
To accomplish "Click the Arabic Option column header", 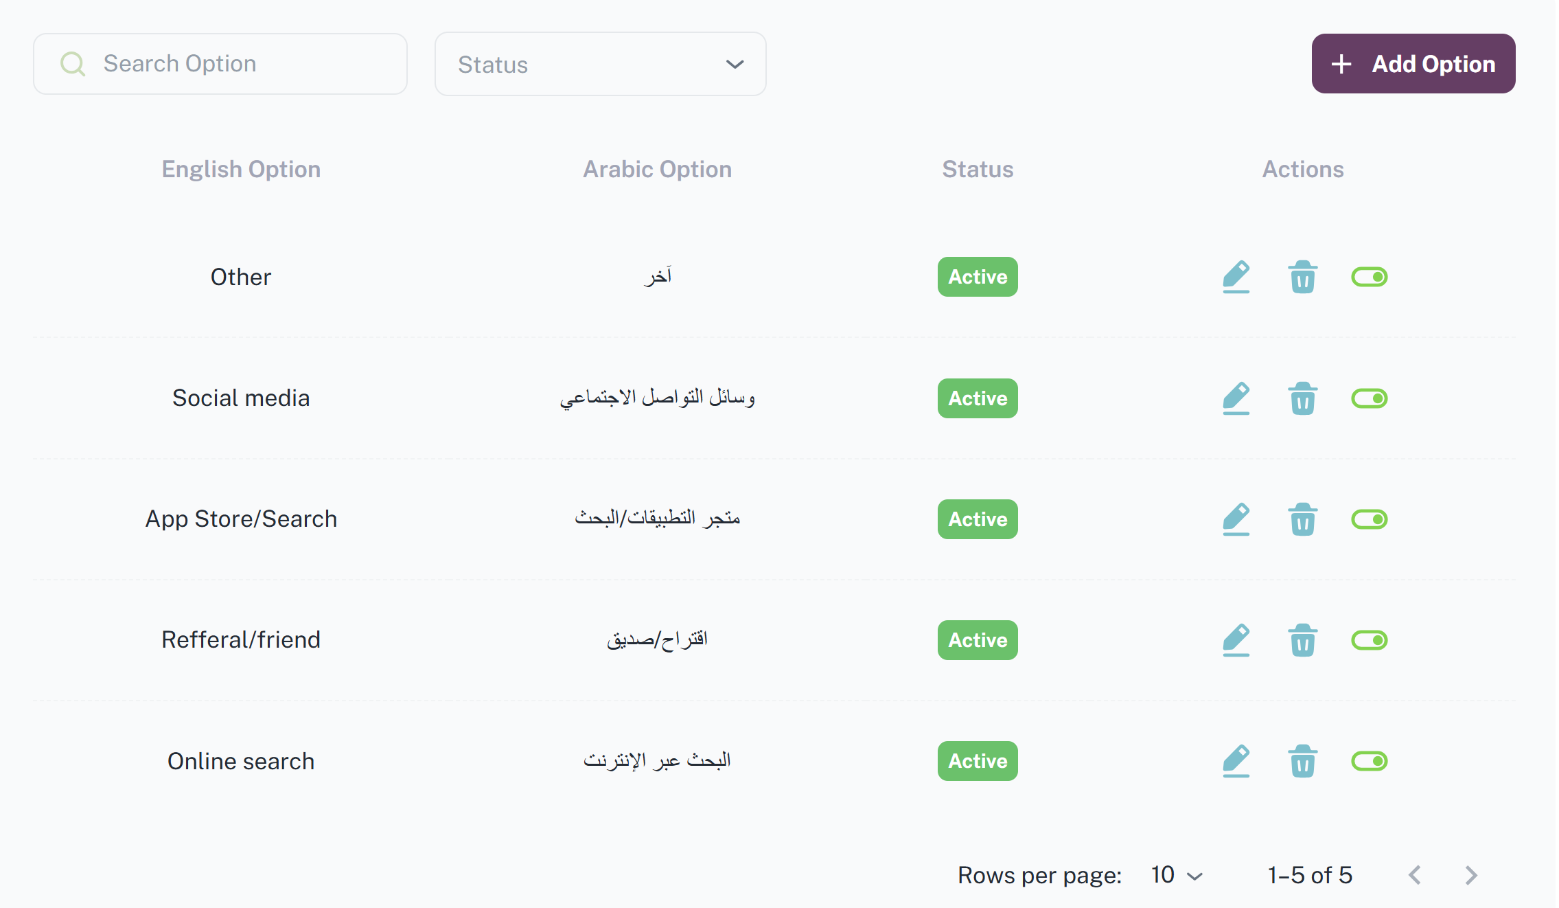I will [x=657, y=169].
